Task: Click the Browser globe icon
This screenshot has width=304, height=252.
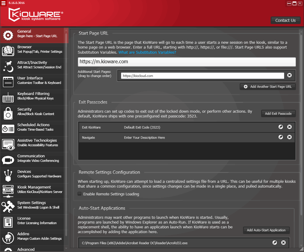Action: pyautogui.click(x=8, y=51)
